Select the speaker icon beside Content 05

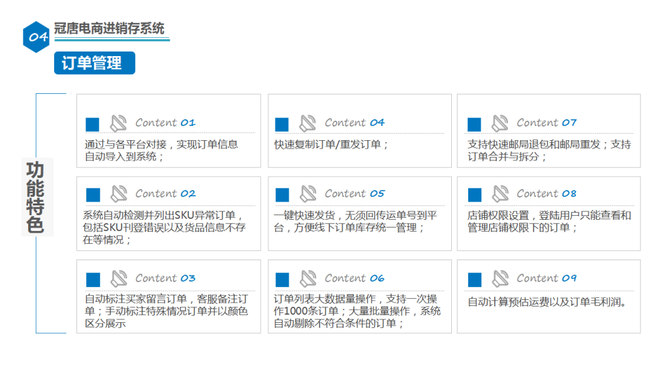pos(308,194)
